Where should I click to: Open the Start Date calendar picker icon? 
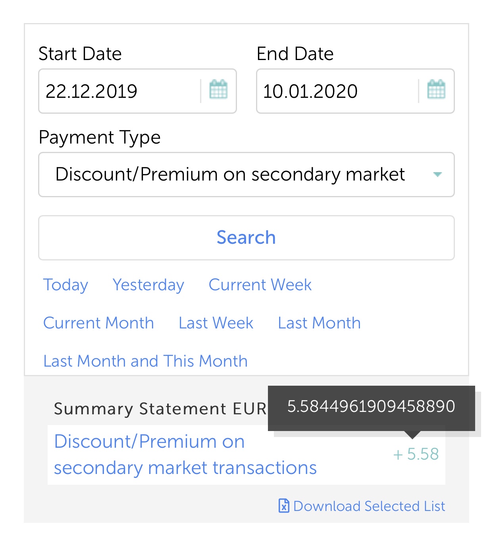point(218,89)
